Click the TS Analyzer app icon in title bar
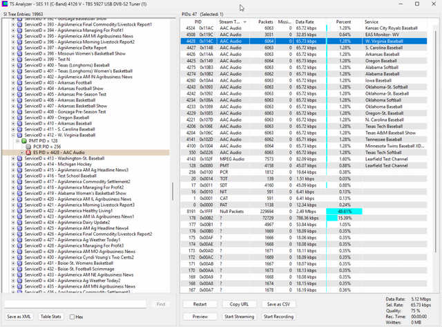This screenshot has height=327, width=442. click(x=5, y=4)
